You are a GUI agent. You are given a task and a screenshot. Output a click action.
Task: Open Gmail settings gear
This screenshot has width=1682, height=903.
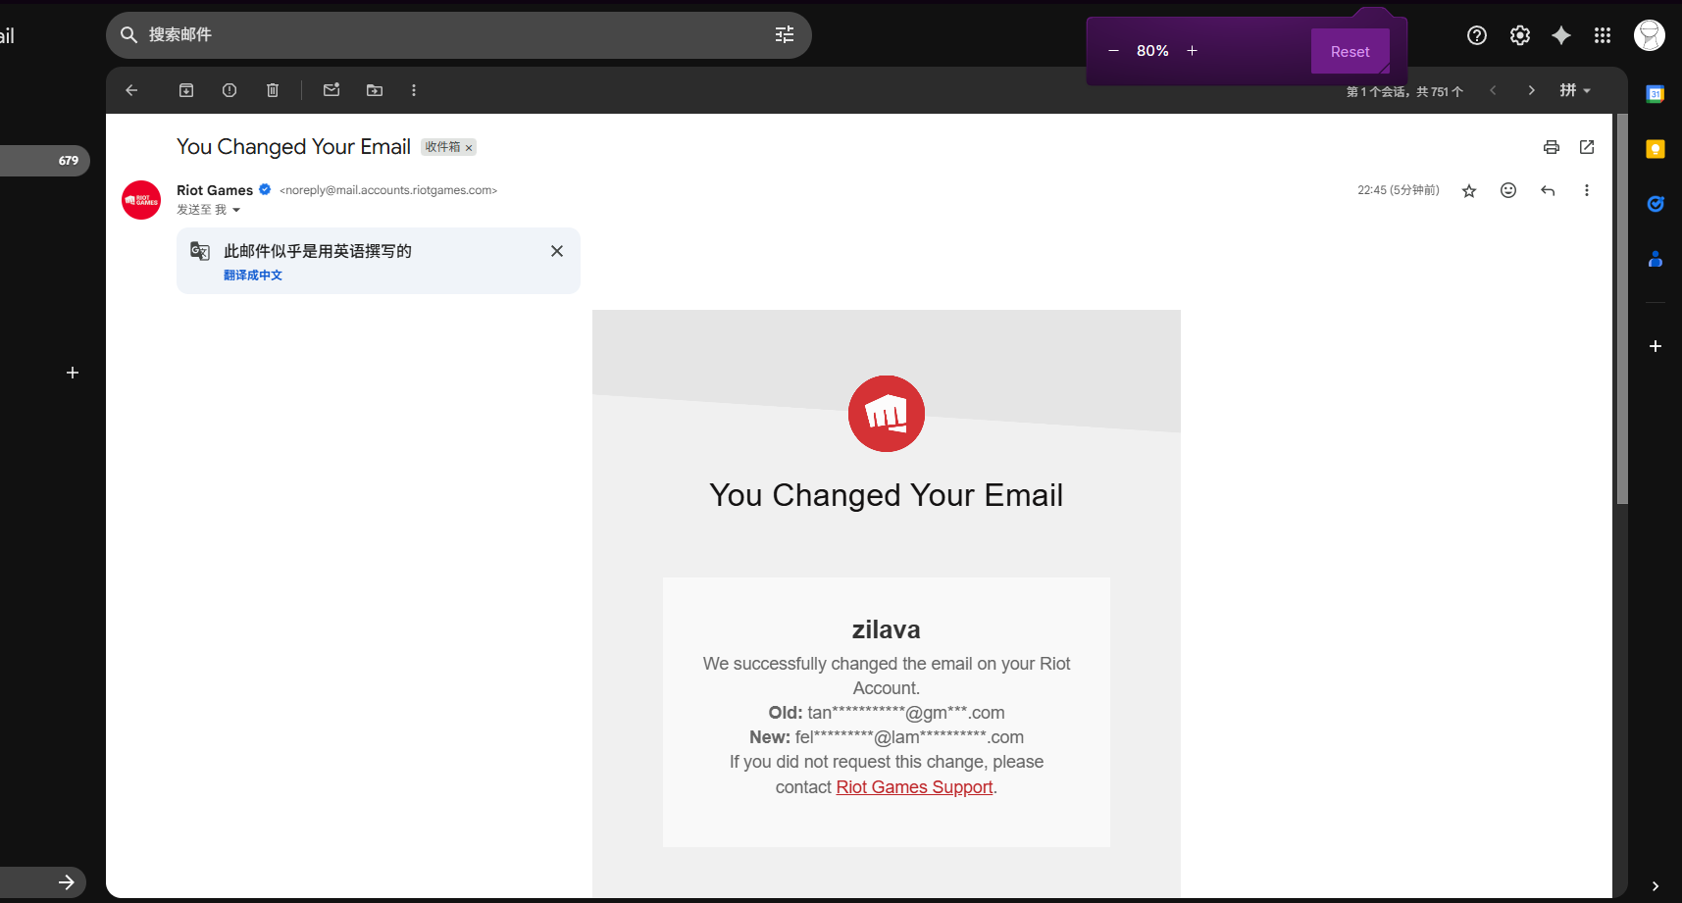coord(1520,35)
